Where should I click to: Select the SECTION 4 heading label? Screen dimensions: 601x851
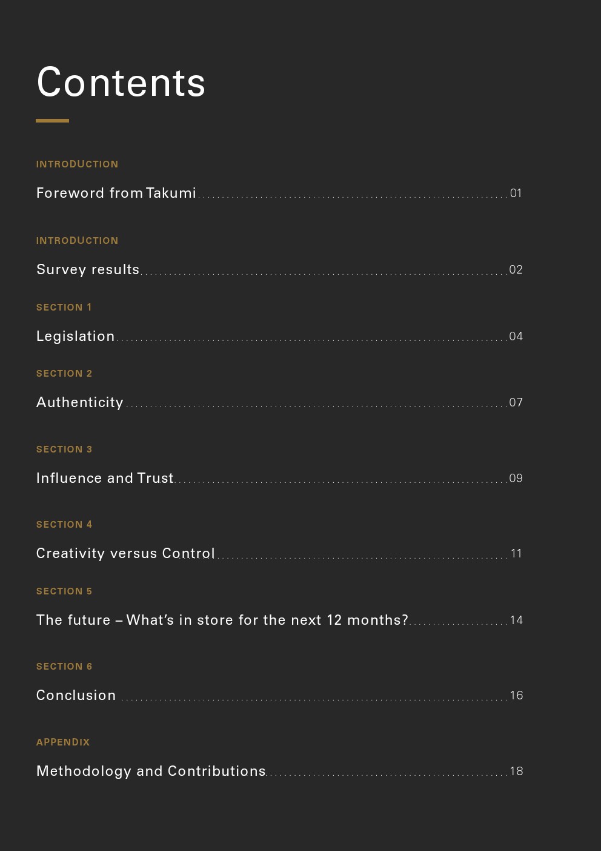pos(64,525)
